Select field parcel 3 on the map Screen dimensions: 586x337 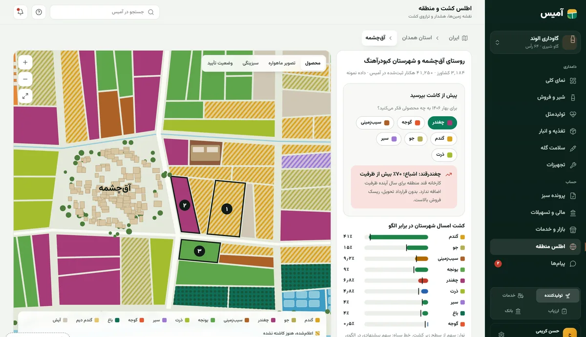199,251
